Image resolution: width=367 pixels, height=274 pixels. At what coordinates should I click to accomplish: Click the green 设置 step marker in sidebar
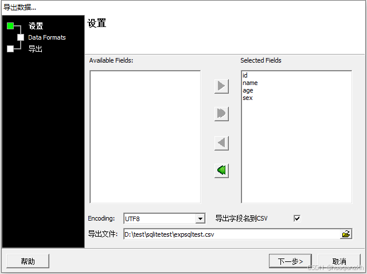[10, 26]
